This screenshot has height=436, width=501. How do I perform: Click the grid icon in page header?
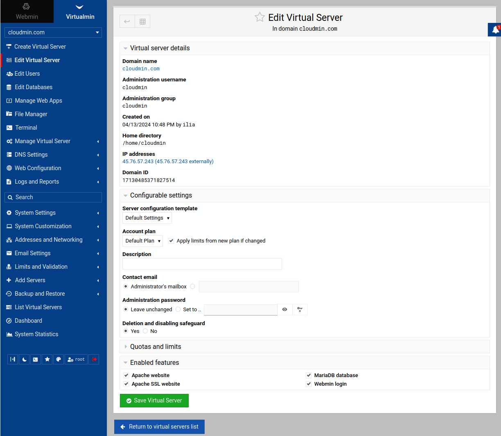point(142,21)
